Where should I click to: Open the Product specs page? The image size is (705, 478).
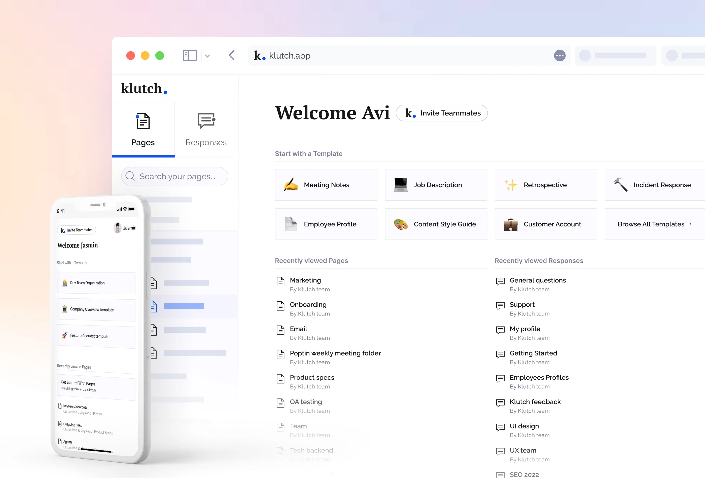pyautogui.click(x=312, y=377)
